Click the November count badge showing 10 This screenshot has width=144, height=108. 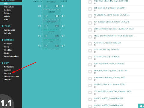57,6
